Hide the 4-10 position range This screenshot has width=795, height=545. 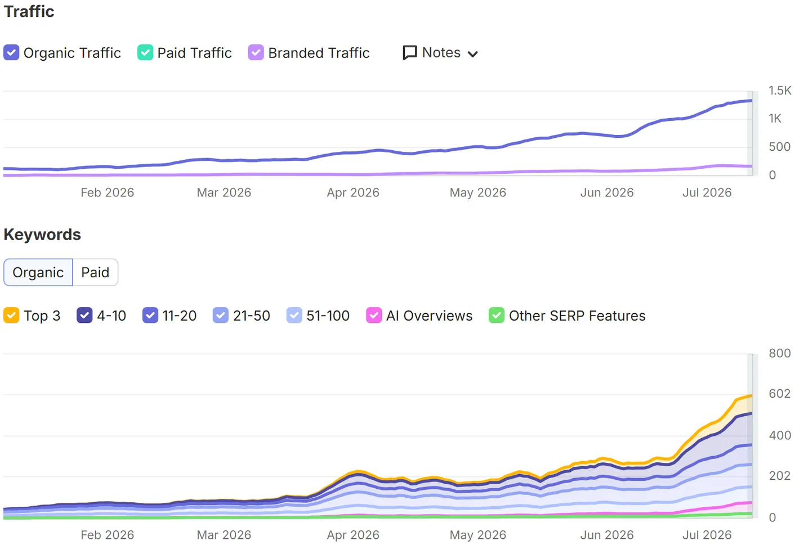pos(84,316)
